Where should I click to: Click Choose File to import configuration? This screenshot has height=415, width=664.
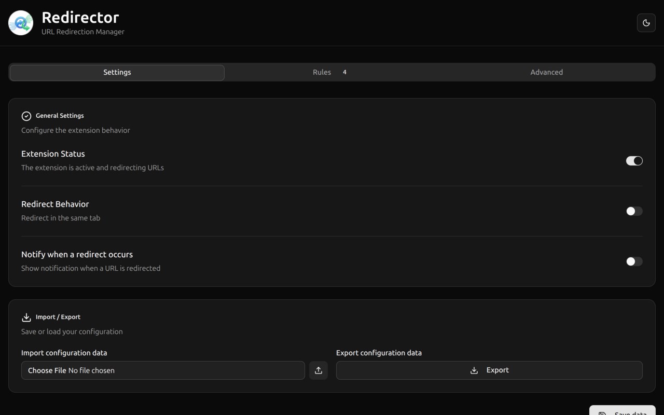point(47,370)
